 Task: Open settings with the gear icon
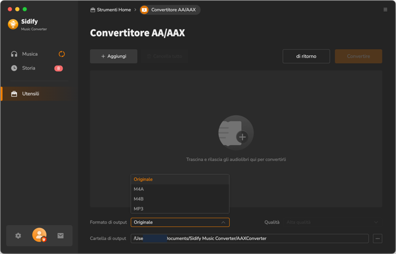[18, 235]
